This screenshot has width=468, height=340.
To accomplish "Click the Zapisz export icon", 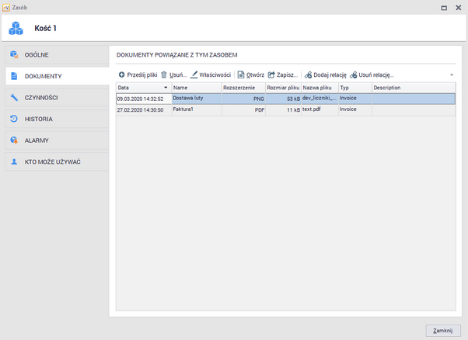I will coord(271,75).
